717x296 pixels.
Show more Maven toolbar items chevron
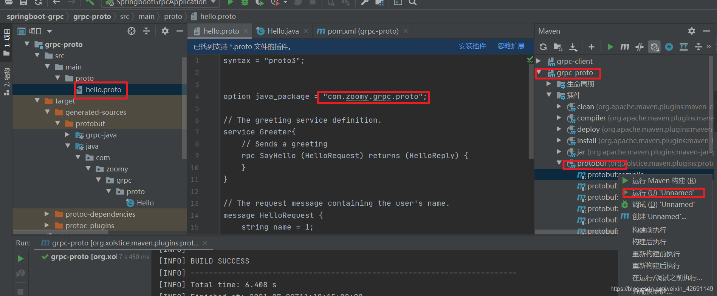tap(709, 47)
